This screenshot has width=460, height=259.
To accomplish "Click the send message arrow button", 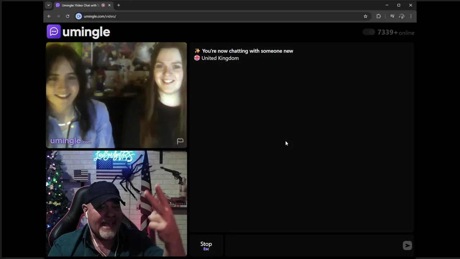I will click(407, 245).
